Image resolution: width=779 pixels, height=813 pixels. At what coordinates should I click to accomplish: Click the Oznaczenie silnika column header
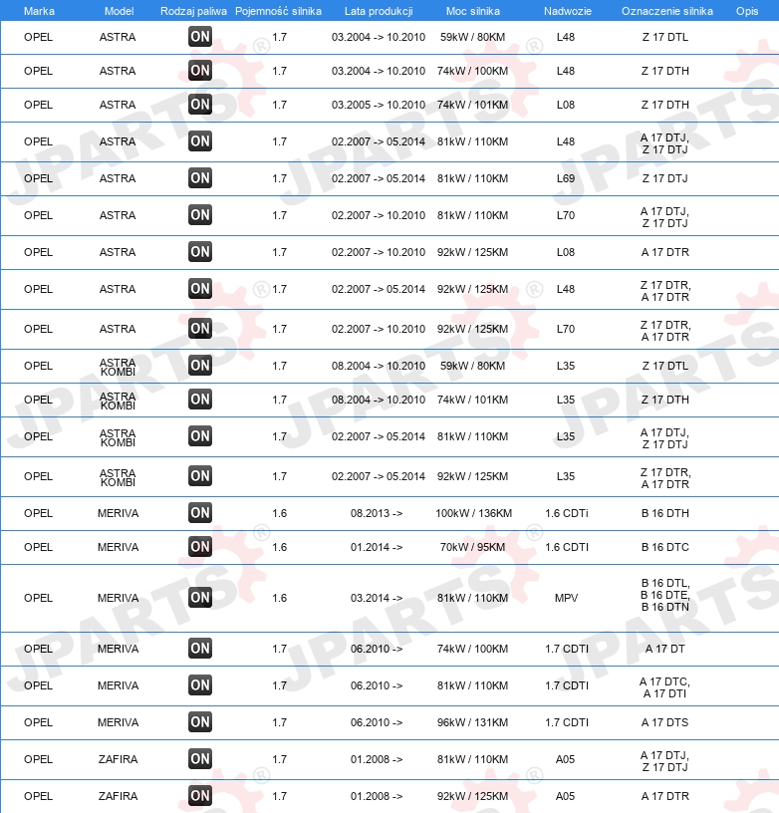(667, 11)
